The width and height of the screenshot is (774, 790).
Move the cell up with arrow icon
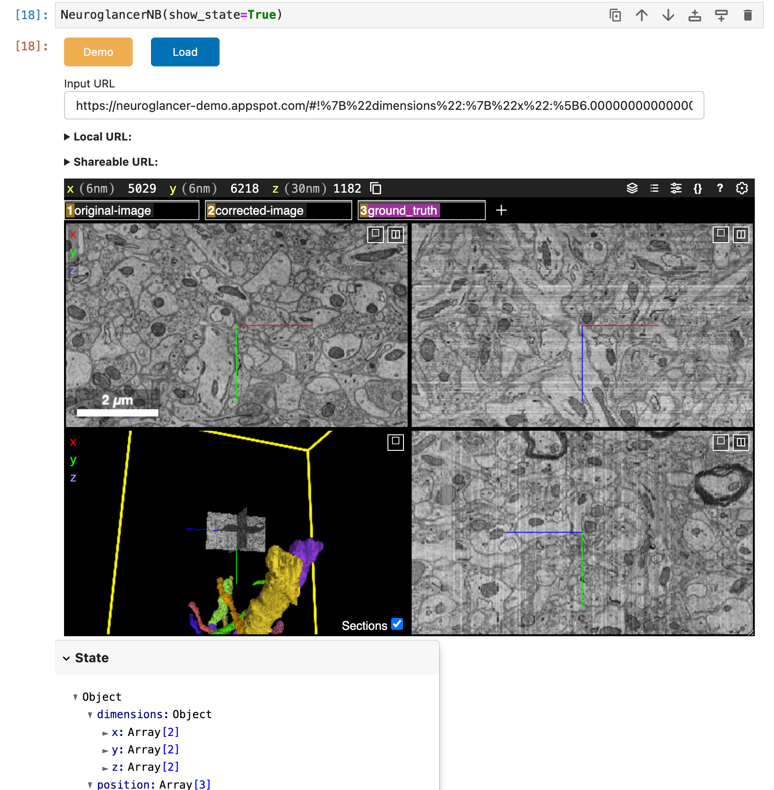tap(642, 15)
